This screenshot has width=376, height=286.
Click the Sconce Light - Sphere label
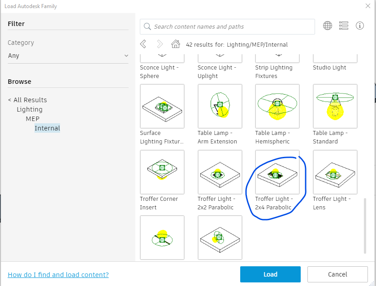point(159,72)
